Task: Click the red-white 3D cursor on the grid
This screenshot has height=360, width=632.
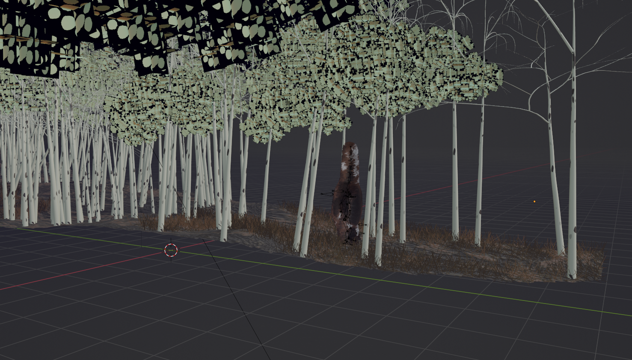Action: point(171,250)
